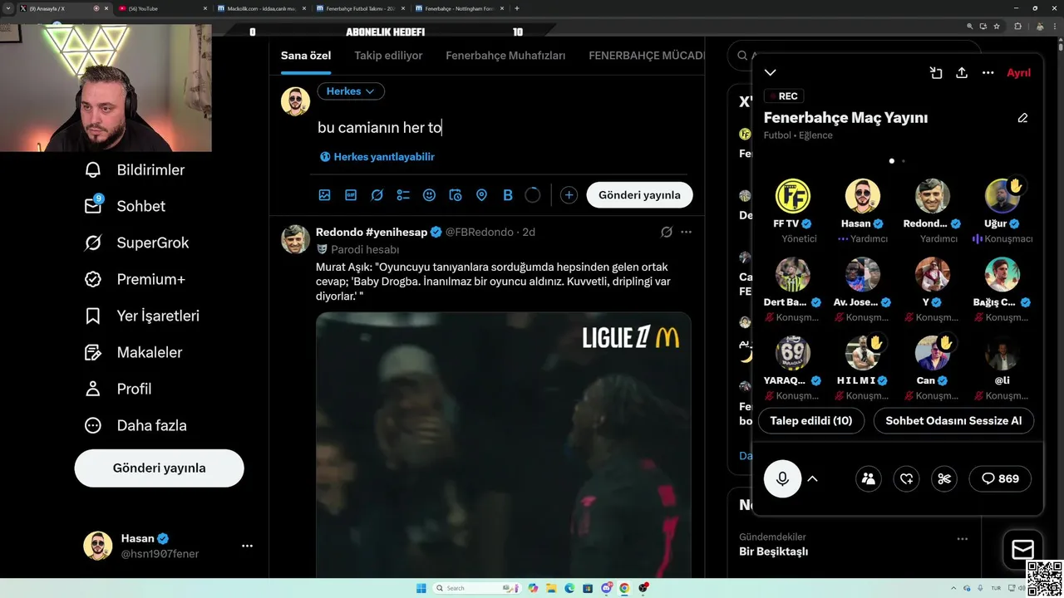This screenshot has height=598, width=1064.
Task: Switch to Sana özel tab
Action: (x=306, y=56)
